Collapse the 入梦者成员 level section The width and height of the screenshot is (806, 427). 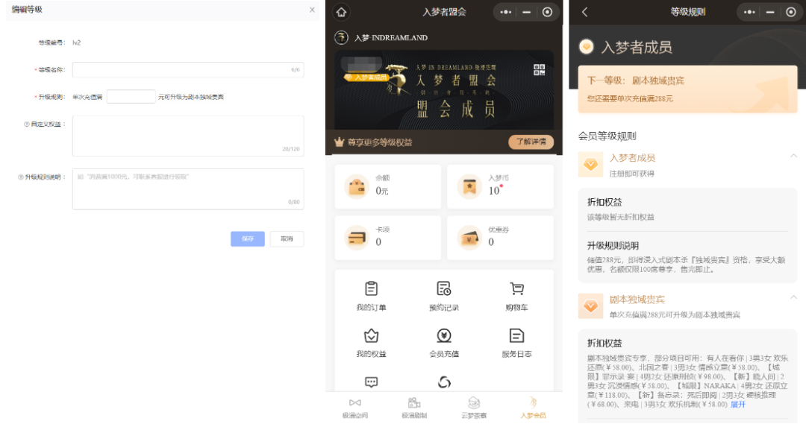tap(793, 156)
